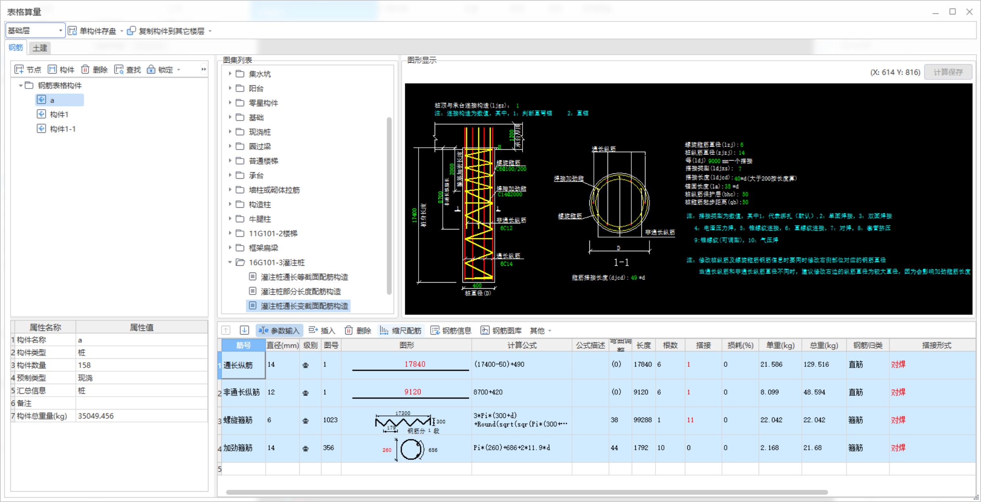Add a new 构件 component
981x502 pixels.
click(x=61, y=70)
